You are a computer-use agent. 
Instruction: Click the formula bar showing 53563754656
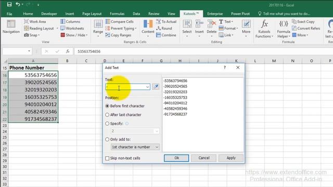(204, 51)
